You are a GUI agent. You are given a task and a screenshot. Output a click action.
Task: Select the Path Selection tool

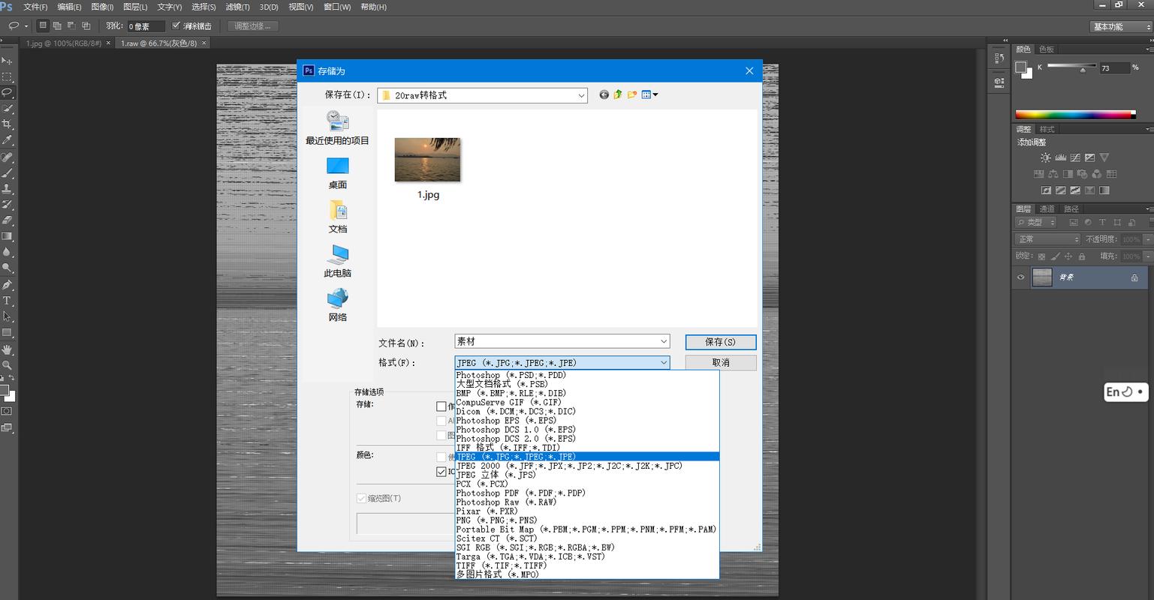click(7, 316)
